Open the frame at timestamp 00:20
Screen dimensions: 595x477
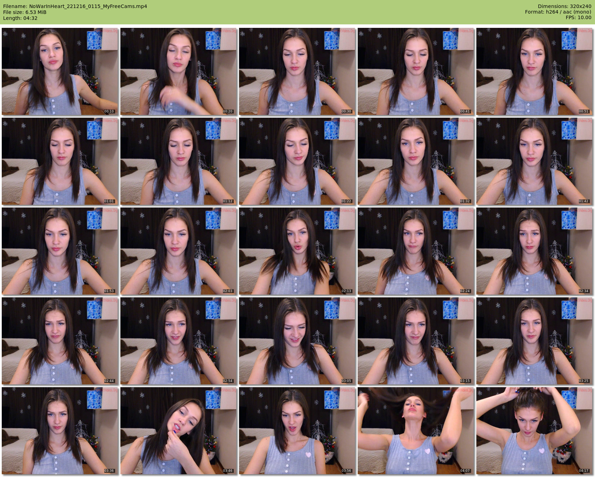(178, 71)
